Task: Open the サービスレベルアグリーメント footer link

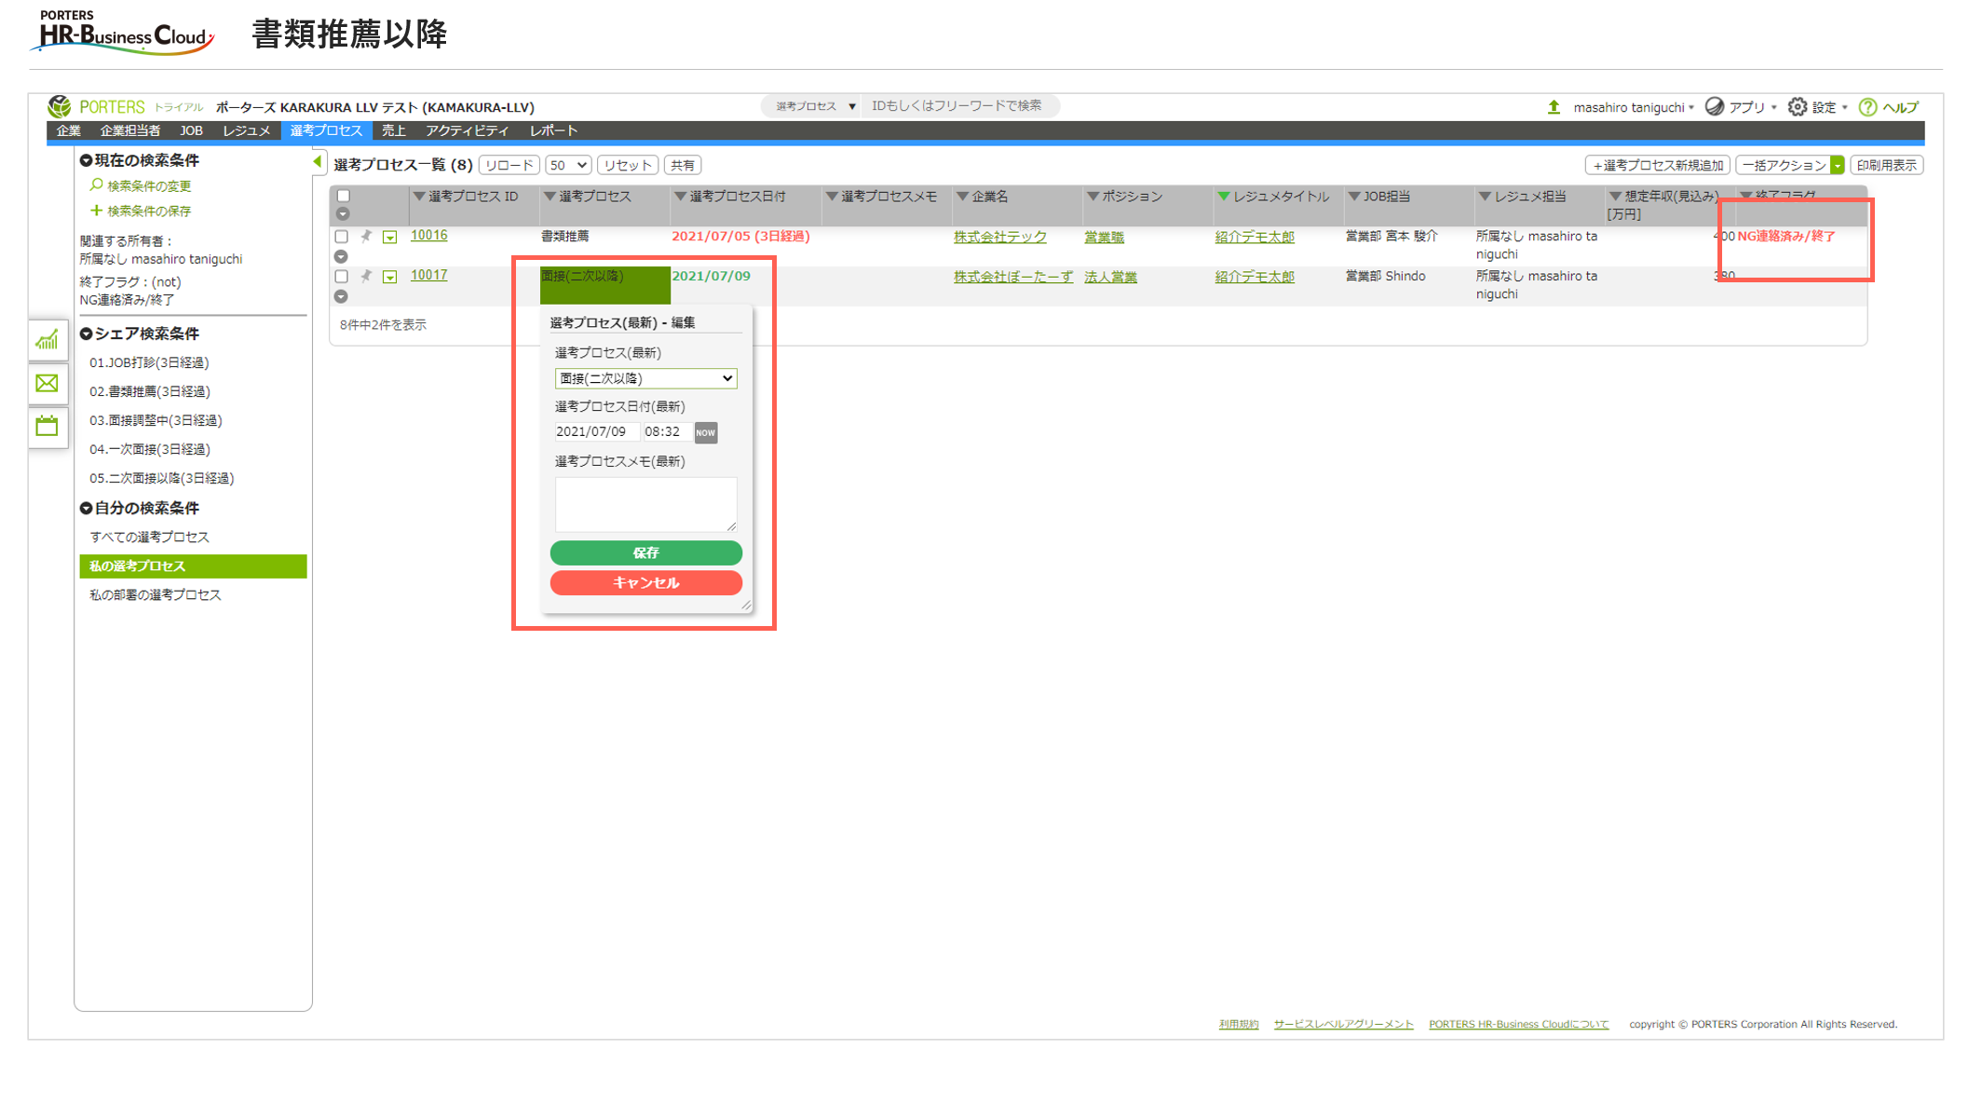Action: [1343, 1024]
